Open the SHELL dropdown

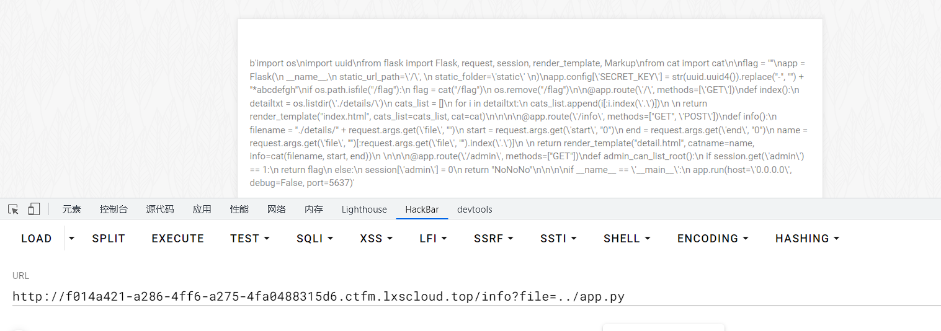pos(627,239)
